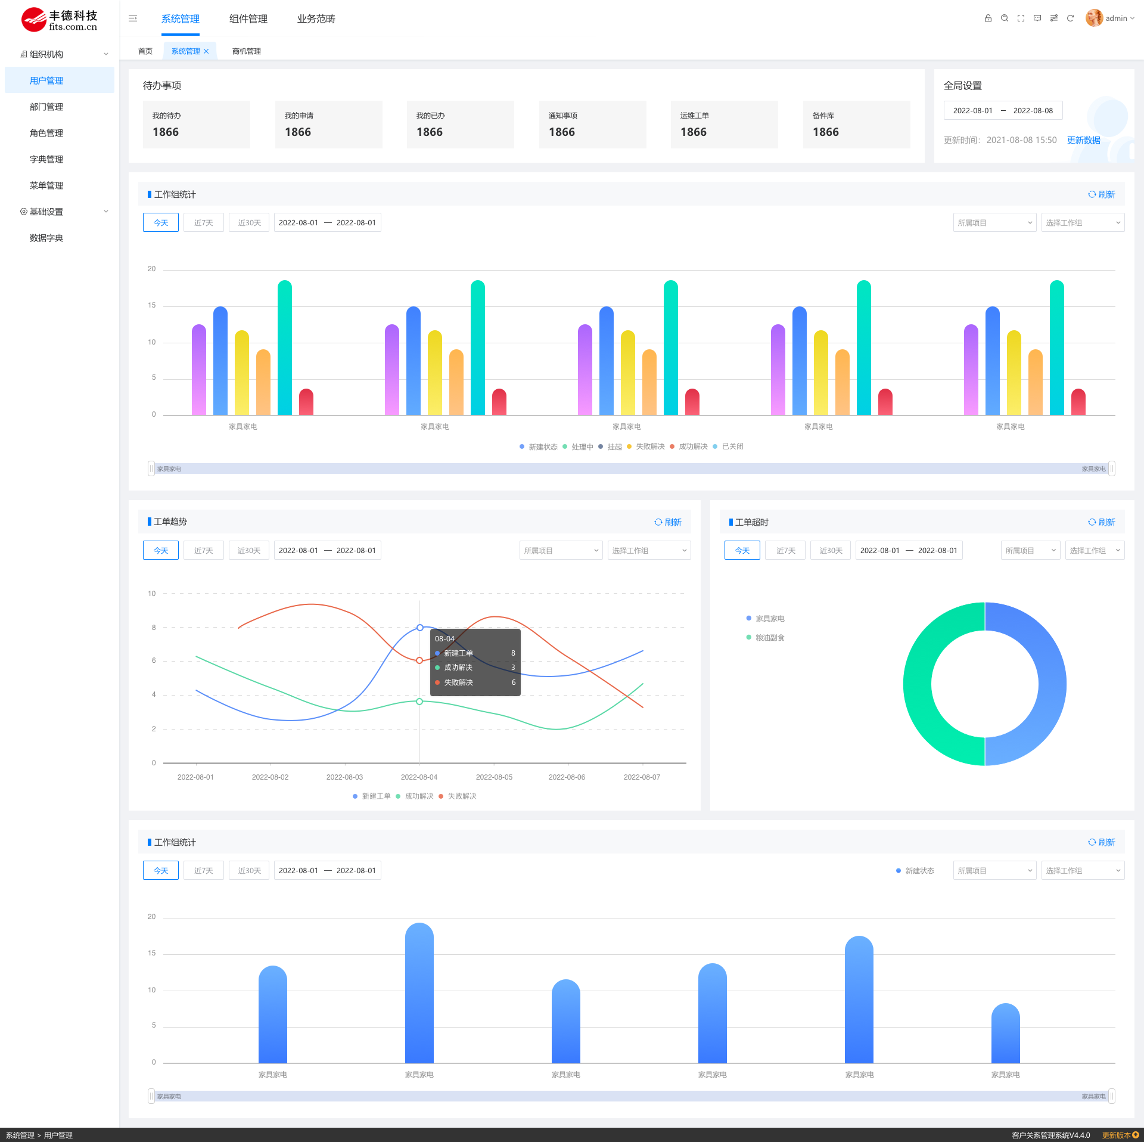
Task: Switch to 业务范畴 top menu
Action: point(316,19)
